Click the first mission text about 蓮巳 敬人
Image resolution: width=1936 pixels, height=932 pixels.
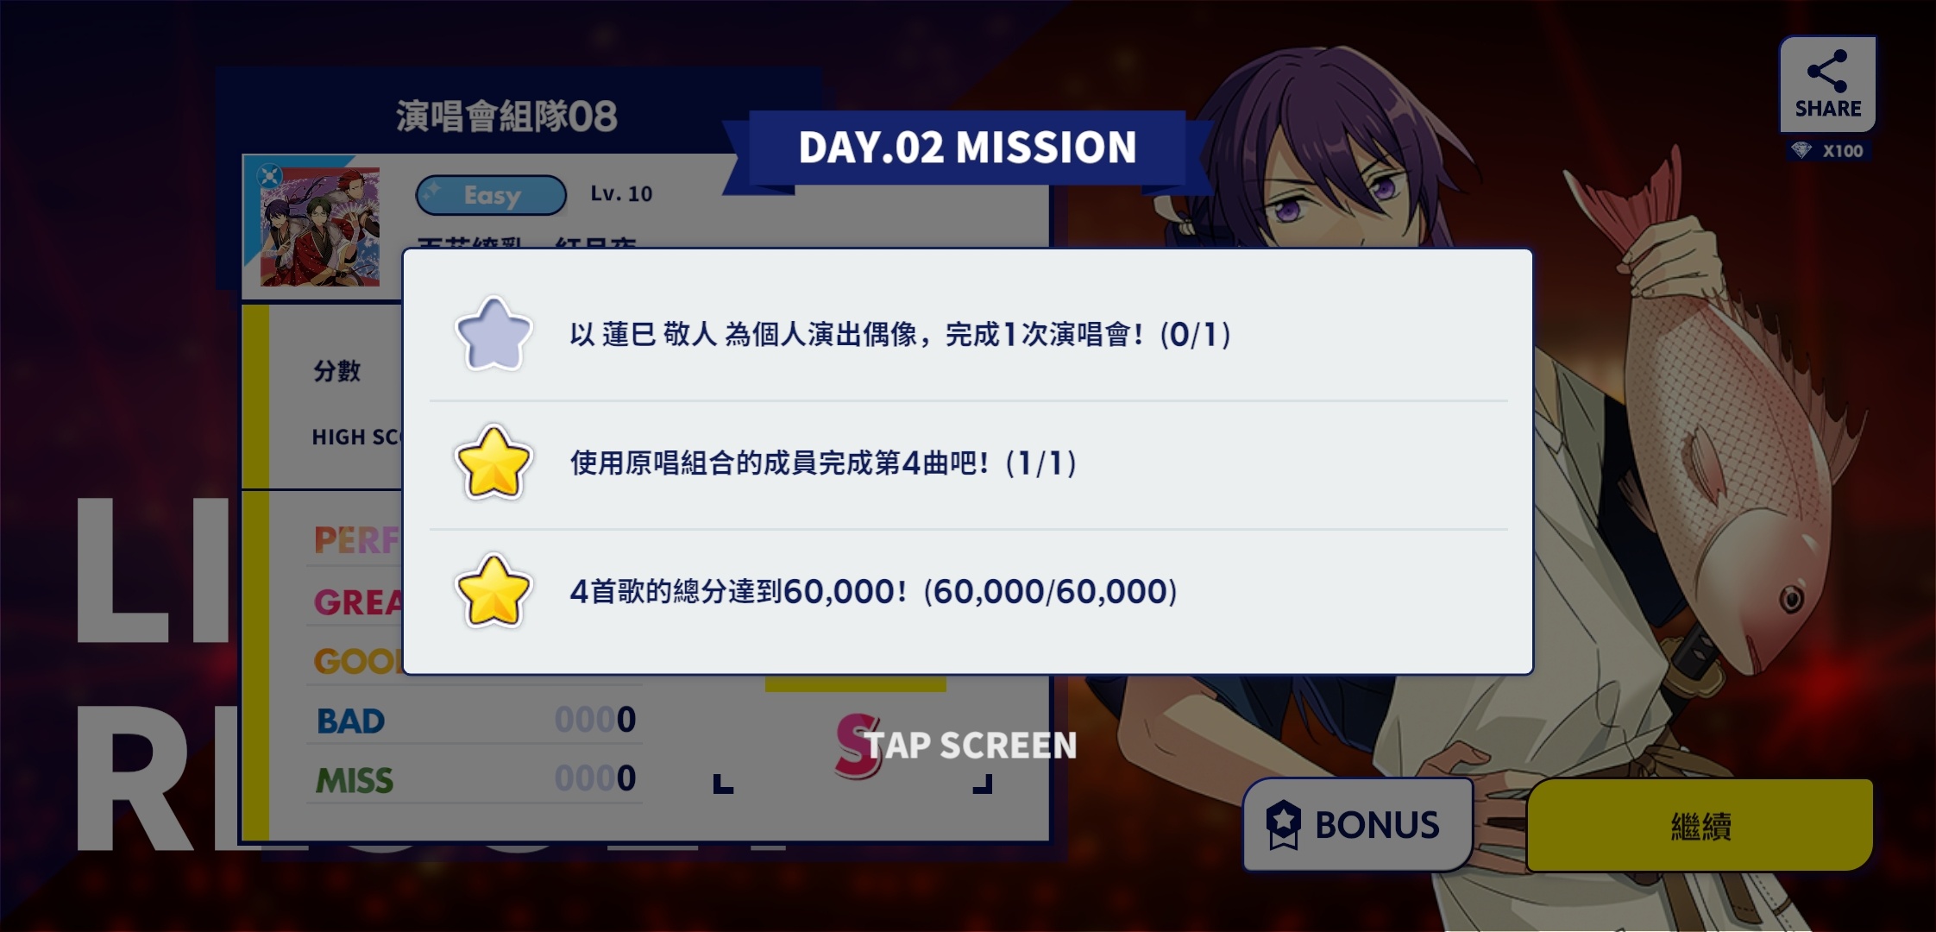[x=900, y=335]
